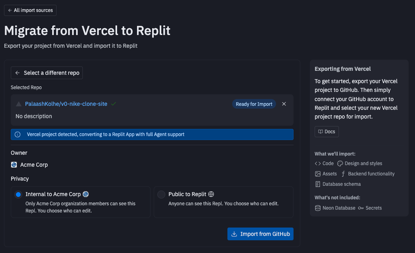Screen dimensions: 415x253
Task: Click the Neon Database cylinder icon
Action: point(318,208)
